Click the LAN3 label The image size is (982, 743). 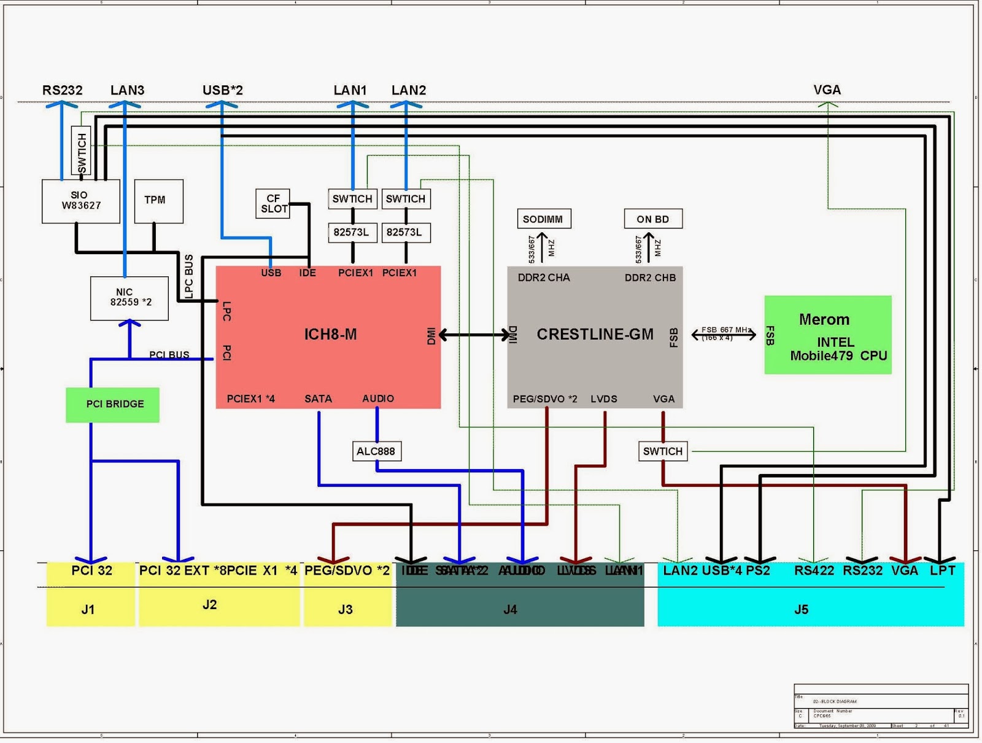coord(127,90)
